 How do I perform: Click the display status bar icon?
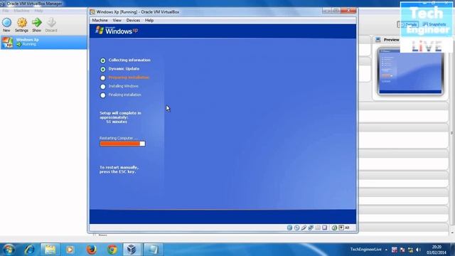[325, 228]
